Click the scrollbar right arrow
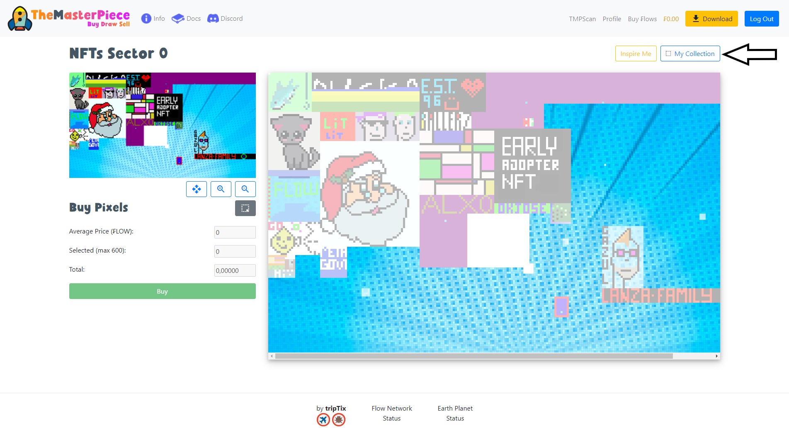This screenshot has height=428, width=789. coord(716,356)
